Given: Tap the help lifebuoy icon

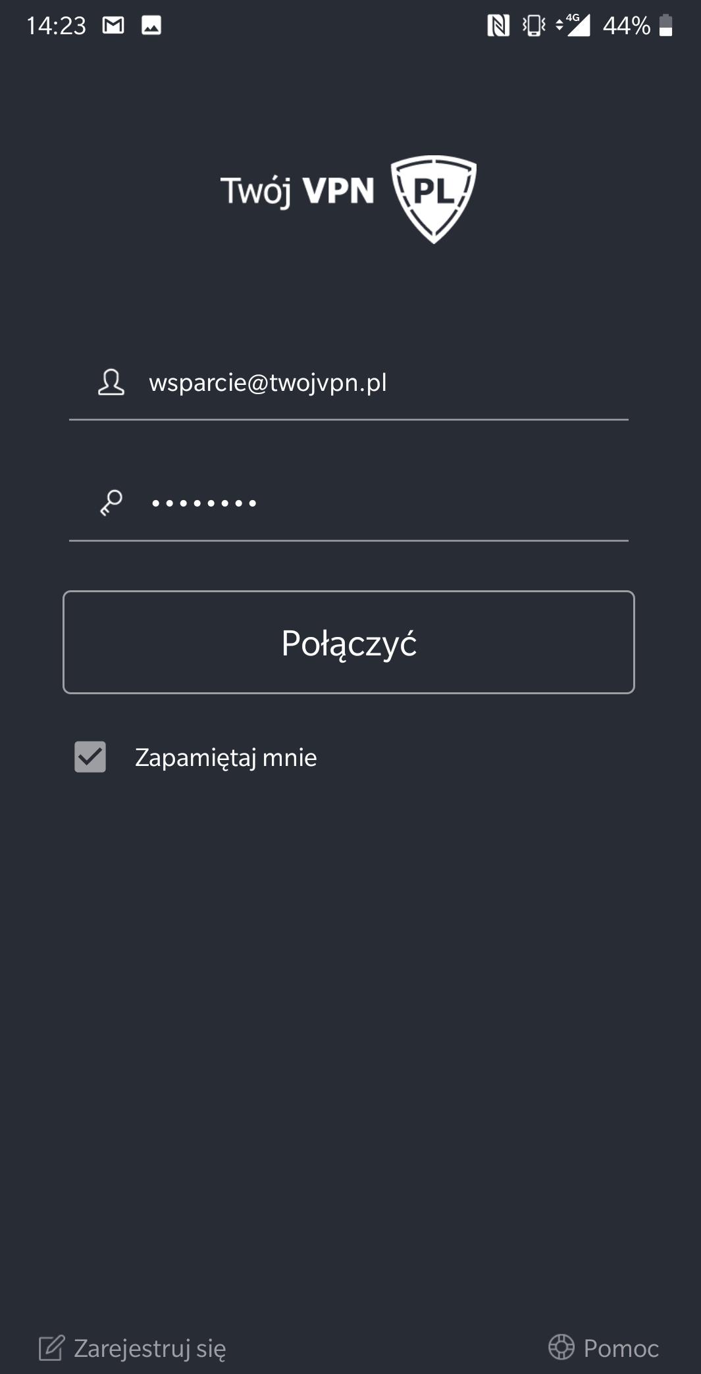Looking at the screenshot, I should click(561, 1347).
